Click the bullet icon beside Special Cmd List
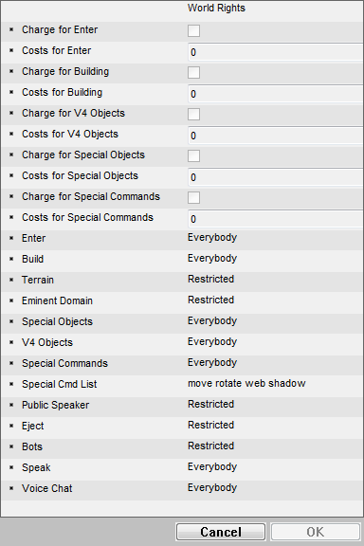The height and width of the screenshot is (546, 364). click(x=11, y=384)
